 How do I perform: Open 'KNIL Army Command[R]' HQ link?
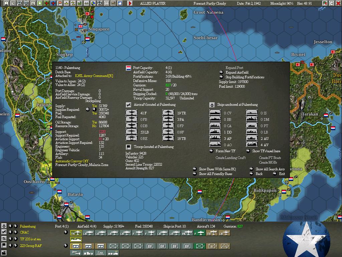coord(94,76)
